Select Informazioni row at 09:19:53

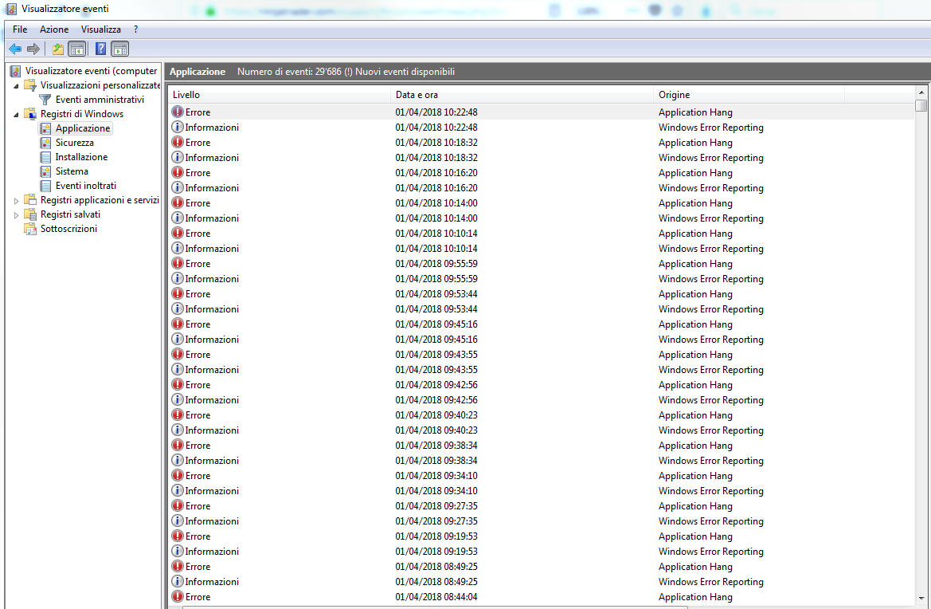541,552
